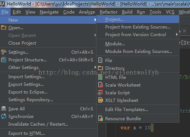Expand the Open Recent submenu arrow
This screenshot has width=190, height=137.
click(x=95, y=35)
